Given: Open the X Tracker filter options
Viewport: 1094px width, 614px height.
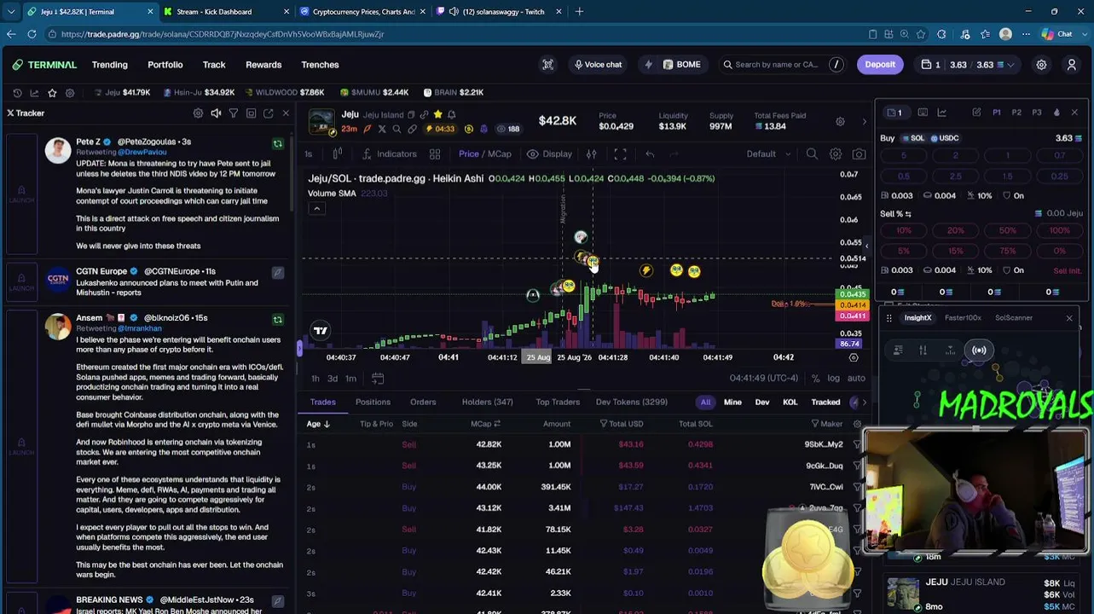Looking at the screenshot, I should pyautogui.click(x=233, y=113).
